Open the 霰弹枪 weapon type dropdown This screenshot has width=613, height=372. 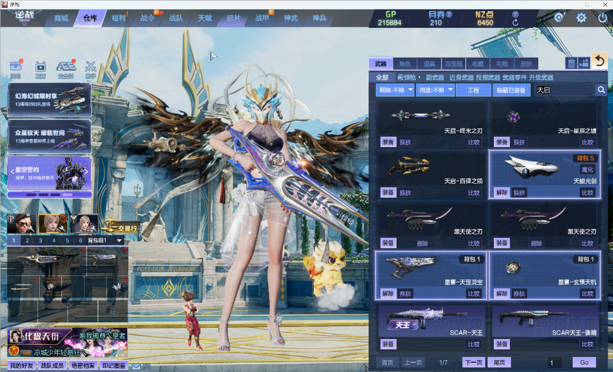[x=409, y=77]
